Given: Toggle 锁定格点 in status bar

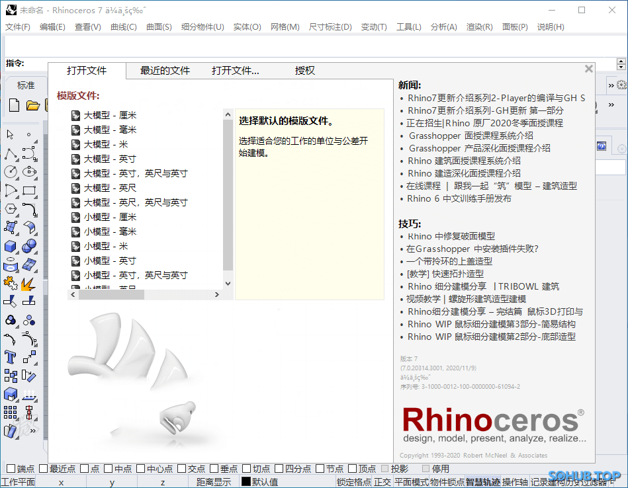Looking at the screenshot, I should [354, 482].
